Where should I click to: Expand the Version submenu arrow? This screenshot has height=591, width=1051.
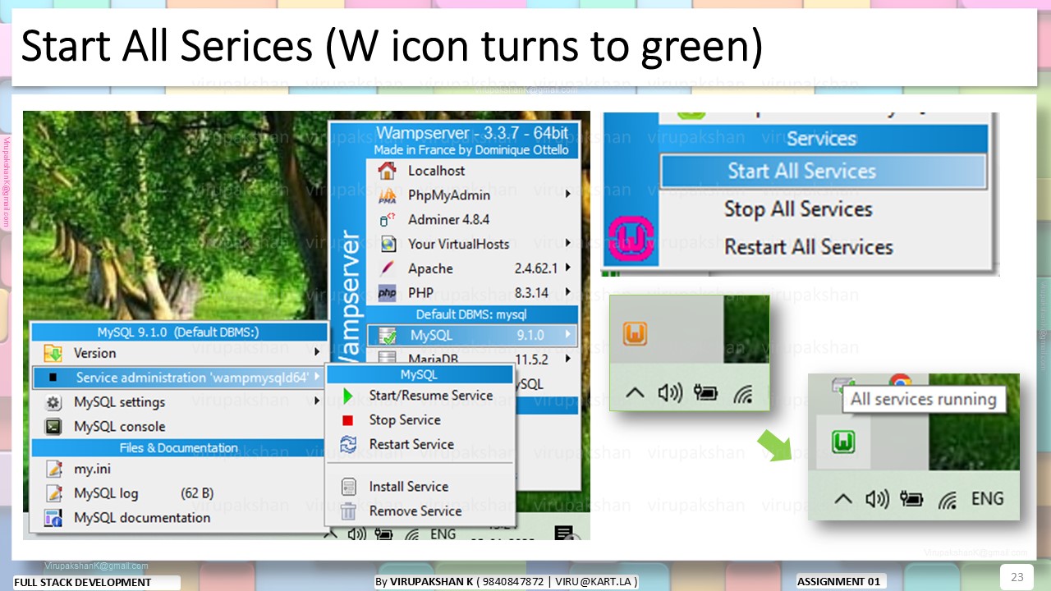317,353
